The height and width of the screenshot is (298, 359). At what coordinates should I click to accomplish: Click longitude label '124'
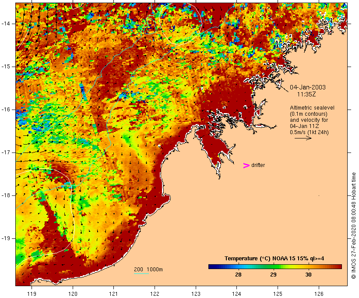(x=237, y=294)
